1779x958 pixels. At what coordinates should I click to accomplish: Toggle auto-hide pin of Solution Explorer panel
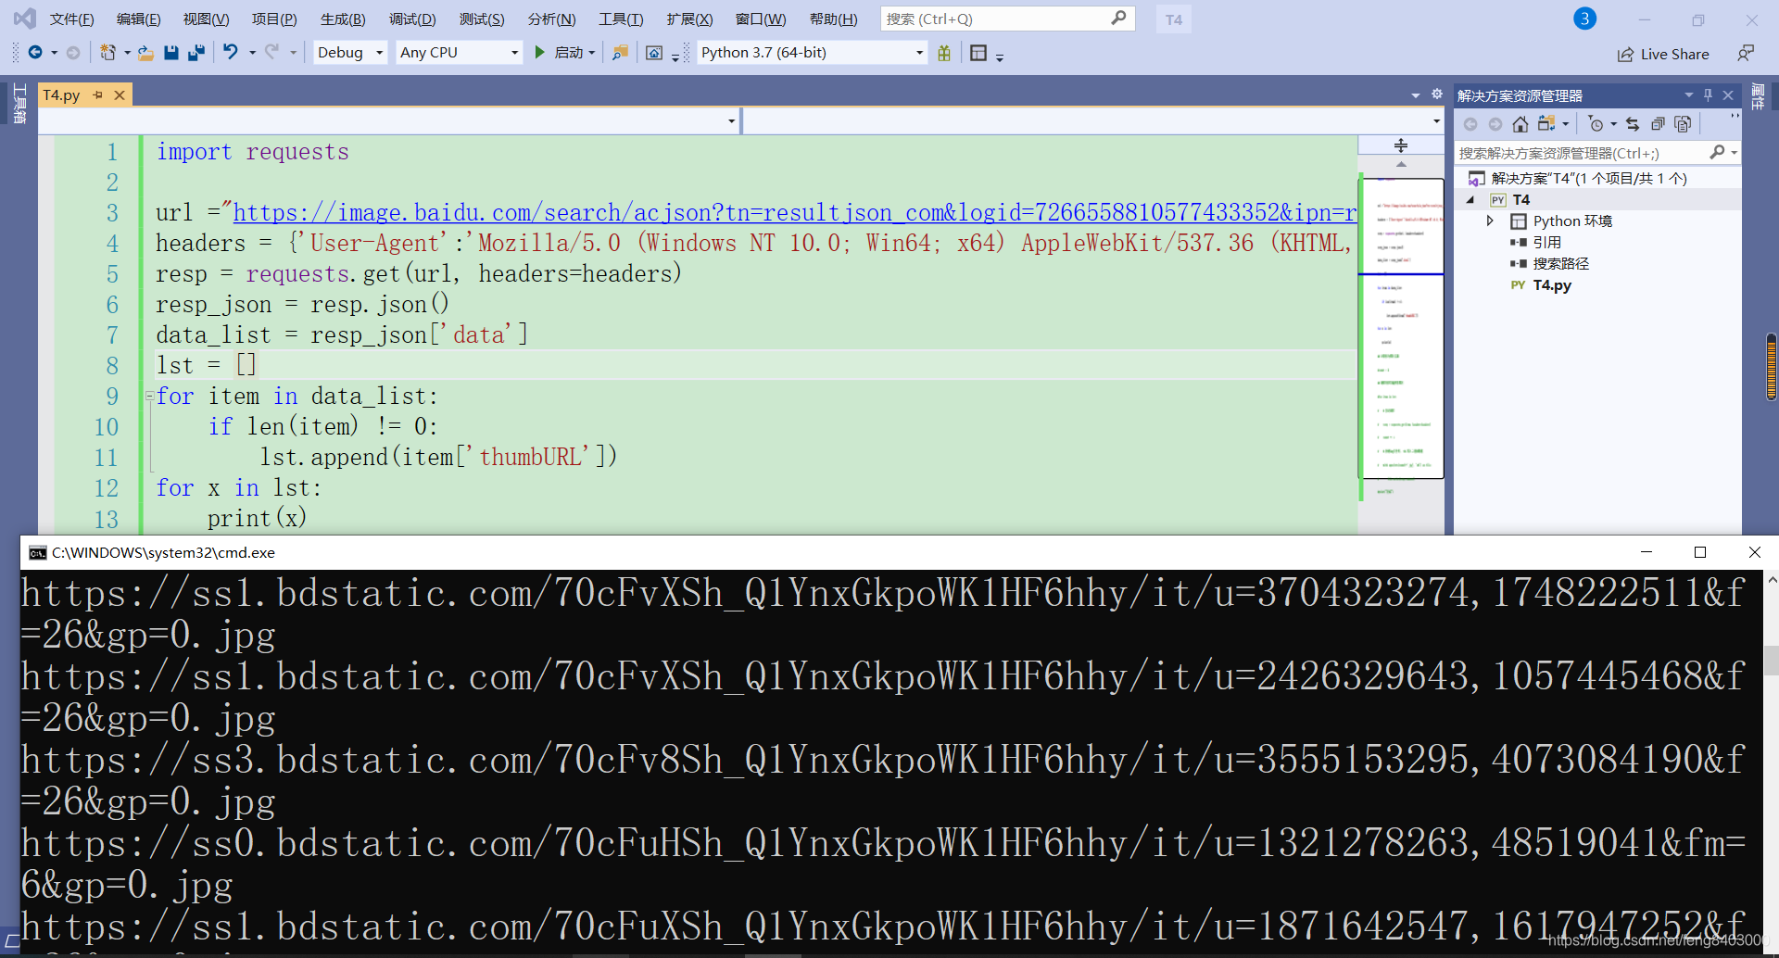[x=1708, y=95]
